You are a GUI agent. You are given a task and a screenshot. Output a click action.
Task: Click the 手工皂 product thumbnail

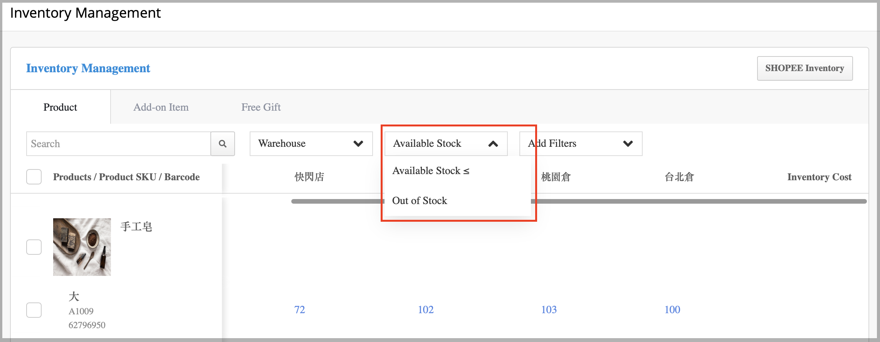82,247
